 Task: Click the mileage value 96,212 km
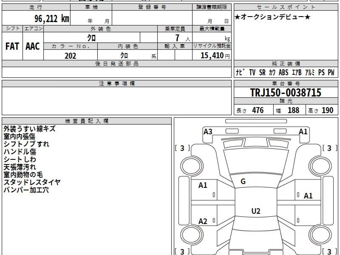[52, 19]
